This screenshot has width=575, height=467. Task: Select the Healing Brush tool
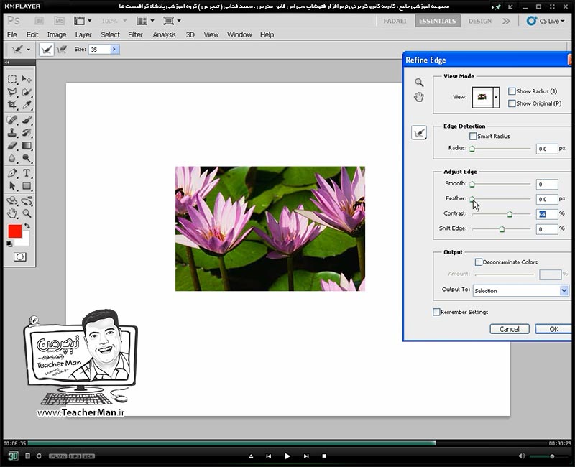[12, 120]
